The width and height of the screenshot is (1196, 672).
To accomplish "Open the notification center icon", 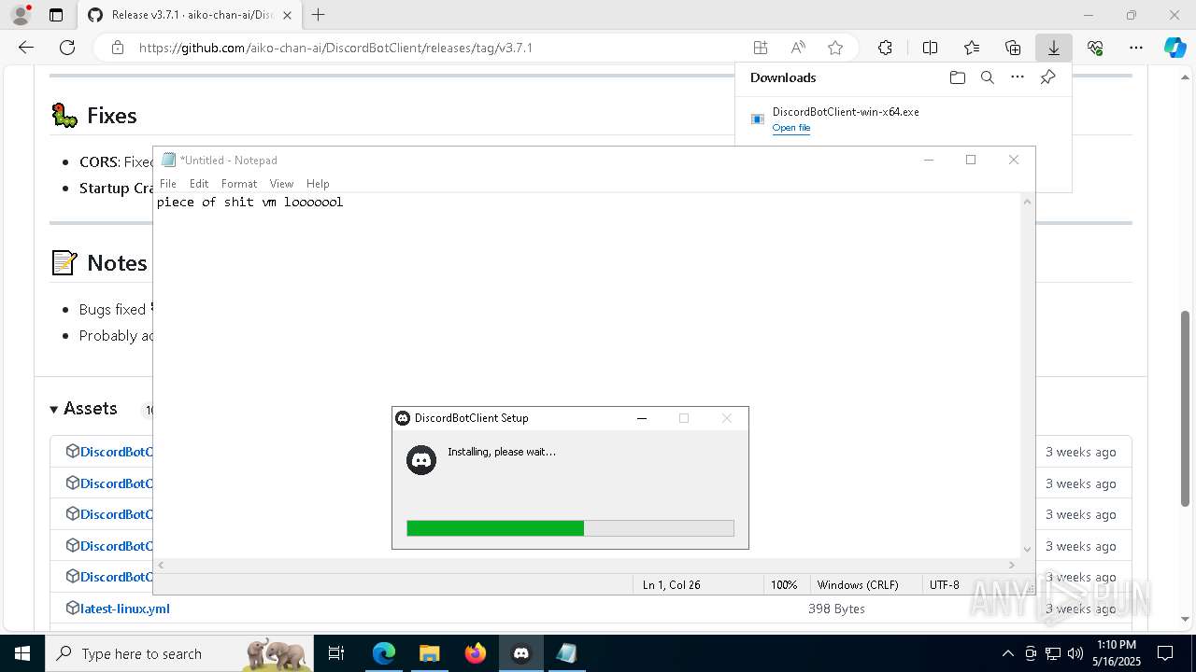I will (1165, 653).
